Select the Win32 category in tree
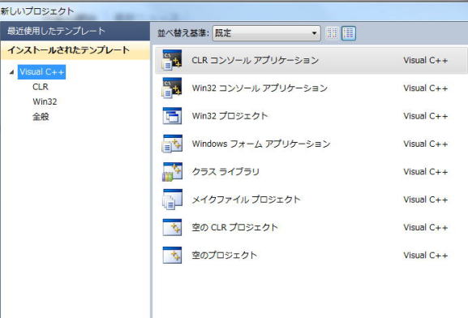 pyautogui.click(x=45, y=101)
